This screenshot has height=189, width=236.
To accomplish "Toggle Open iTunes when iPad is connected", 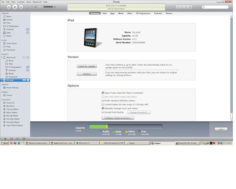I will (103, 93).
